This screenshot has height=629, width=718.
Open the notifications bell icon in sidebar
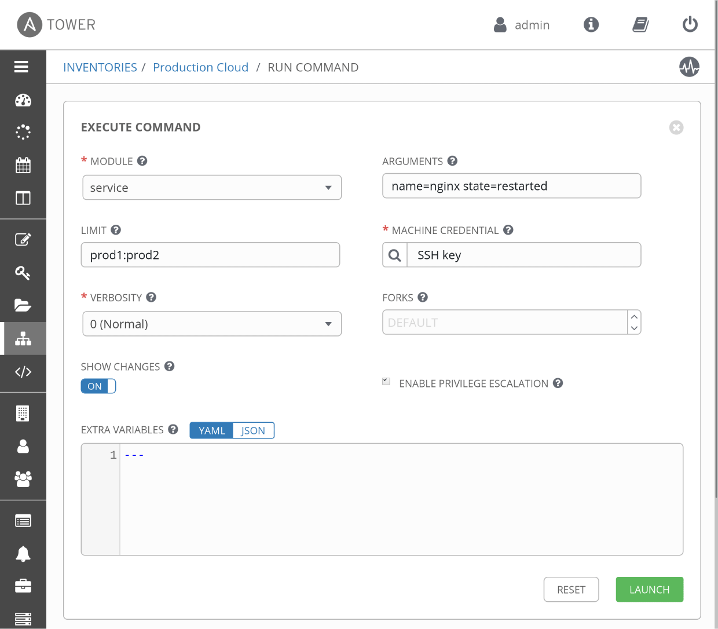point(23,554)
